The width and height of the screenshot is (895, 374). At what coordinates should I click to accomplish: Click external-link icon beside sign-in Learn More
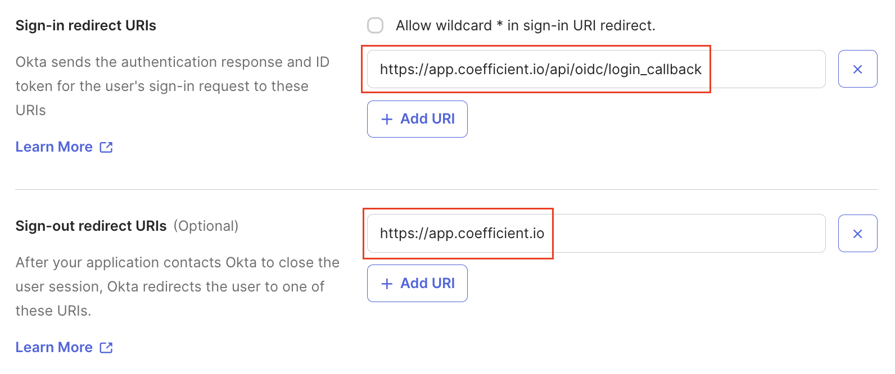[106, 147]
